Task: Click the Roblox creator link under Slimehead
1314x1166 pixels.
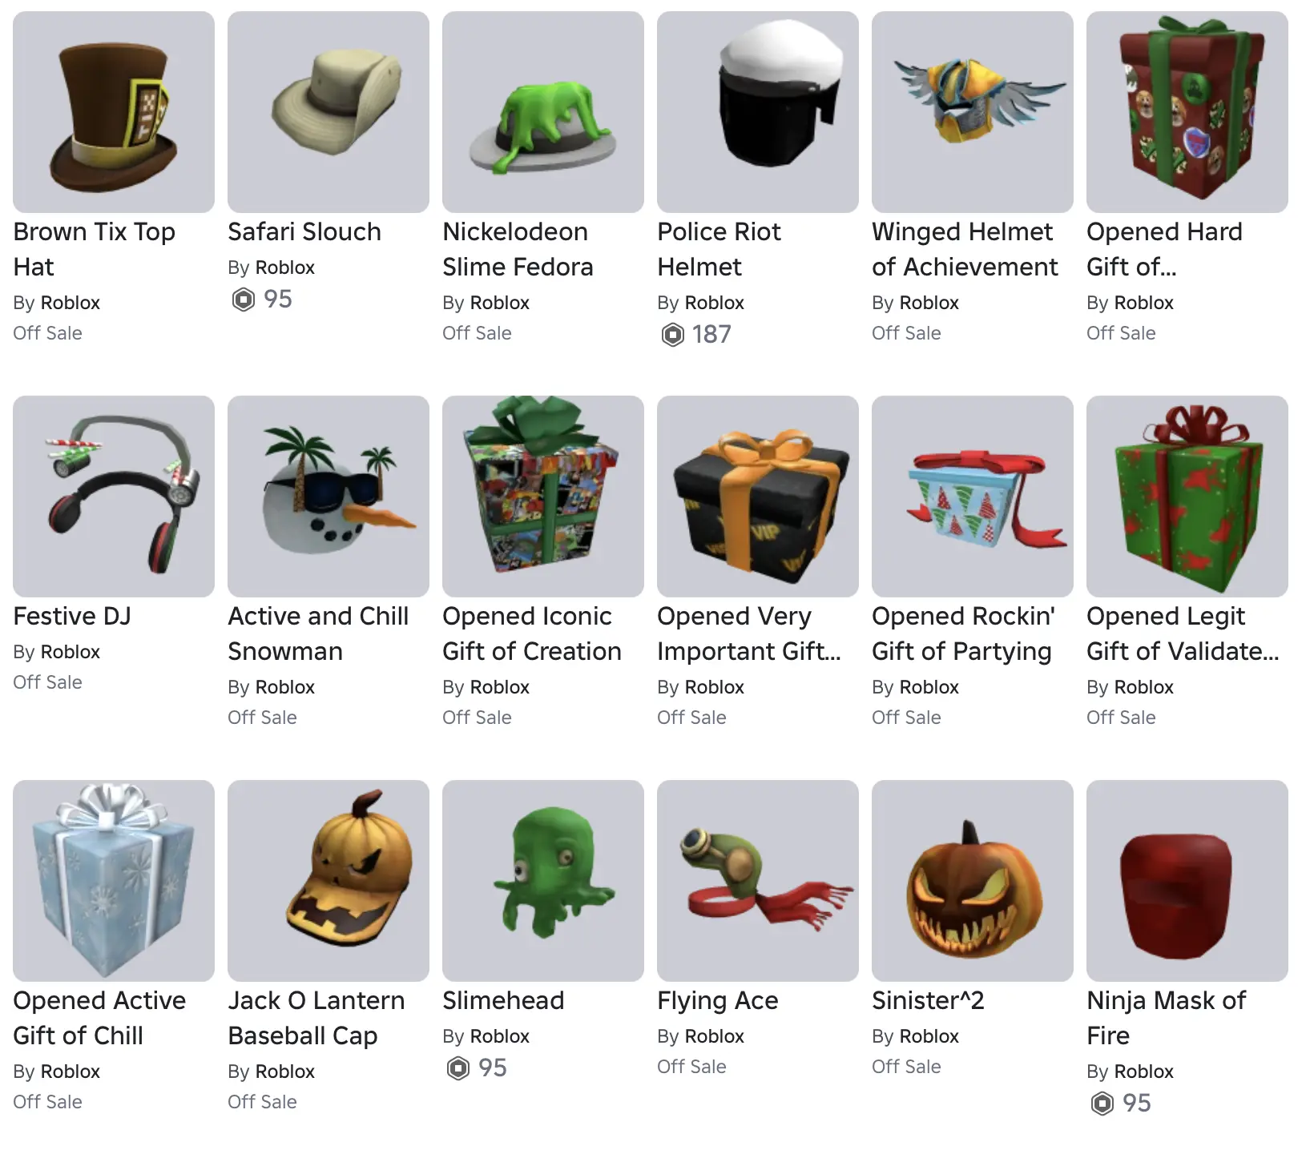Action: coord(500,1036)
